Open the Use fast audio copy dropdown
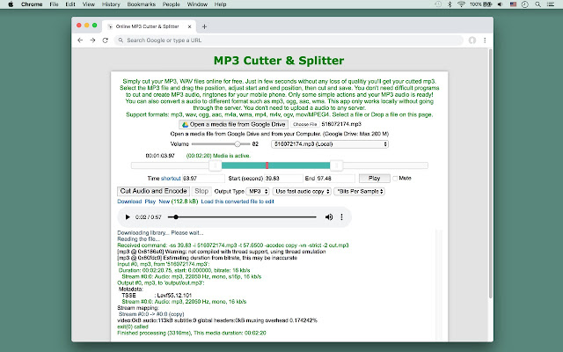Image resolution: width=563 pixels, height=352 pixels. click(x=302, y=192)
